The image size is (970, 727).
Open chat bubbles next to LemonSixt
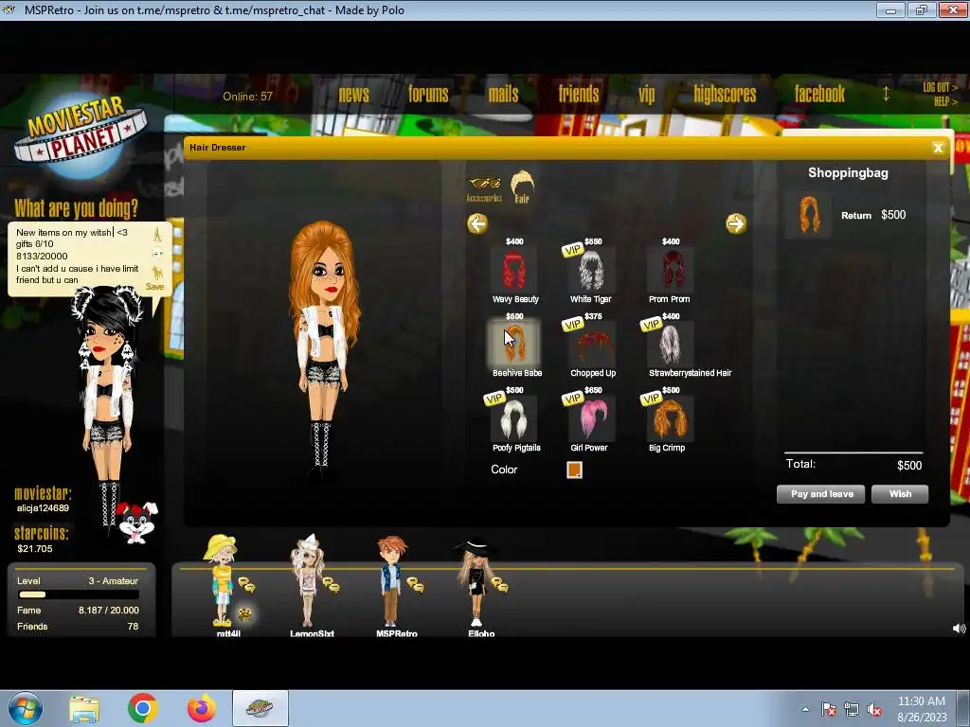point(331,585)
